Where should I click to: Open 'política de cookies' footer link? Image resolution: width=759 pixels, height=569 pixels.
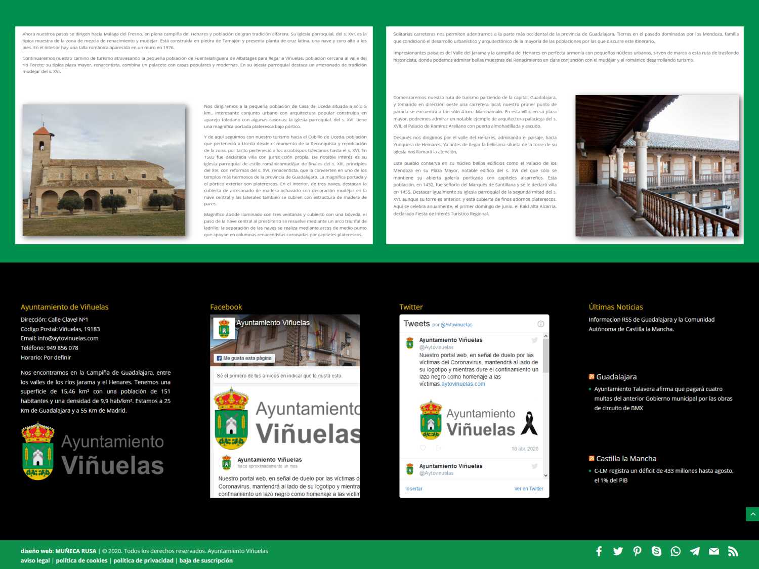[x=81, y=560]
